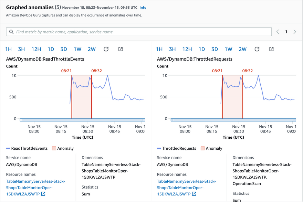303x202 pixels.
Task: Toggle Anomaly legend swatch on ReadThrottleEvents graph
Action: 54,148
